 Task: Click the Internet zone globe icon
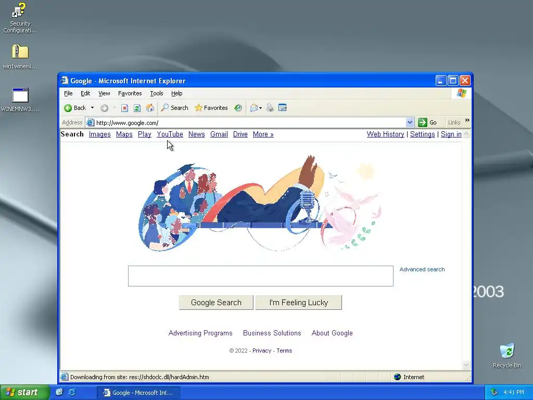(397, 377)
